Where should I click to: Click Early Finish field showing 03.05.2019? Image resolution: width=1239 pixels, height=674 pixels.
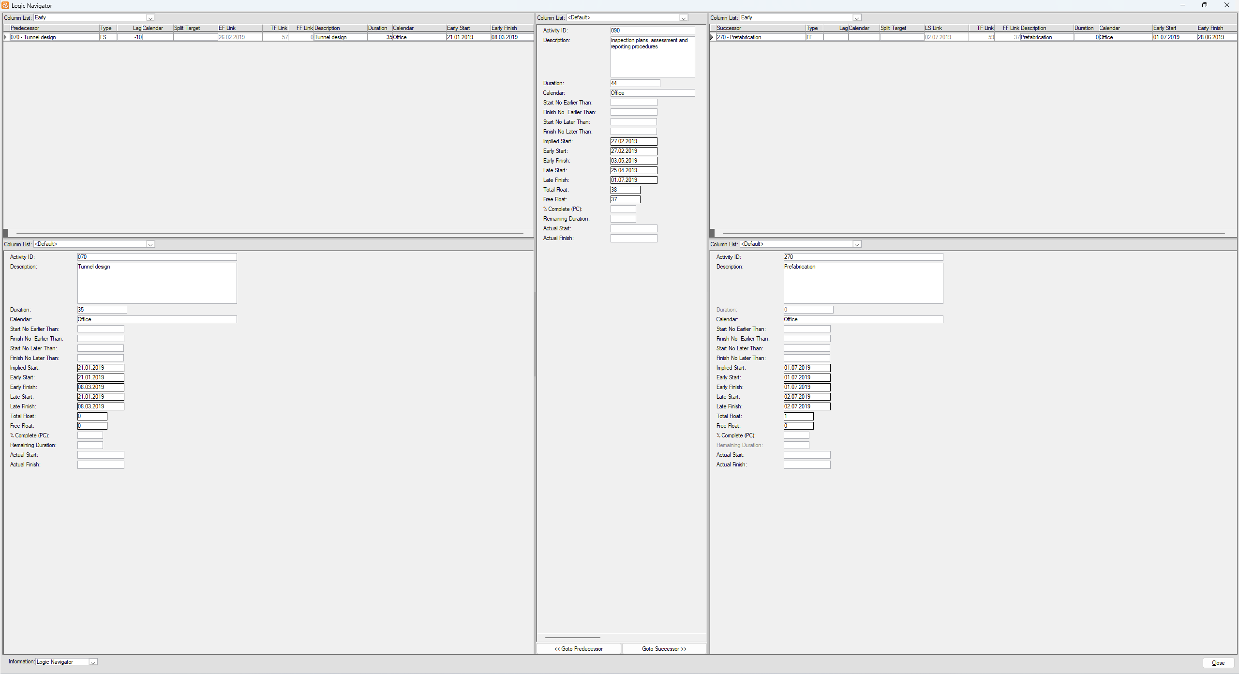[634, 161]
